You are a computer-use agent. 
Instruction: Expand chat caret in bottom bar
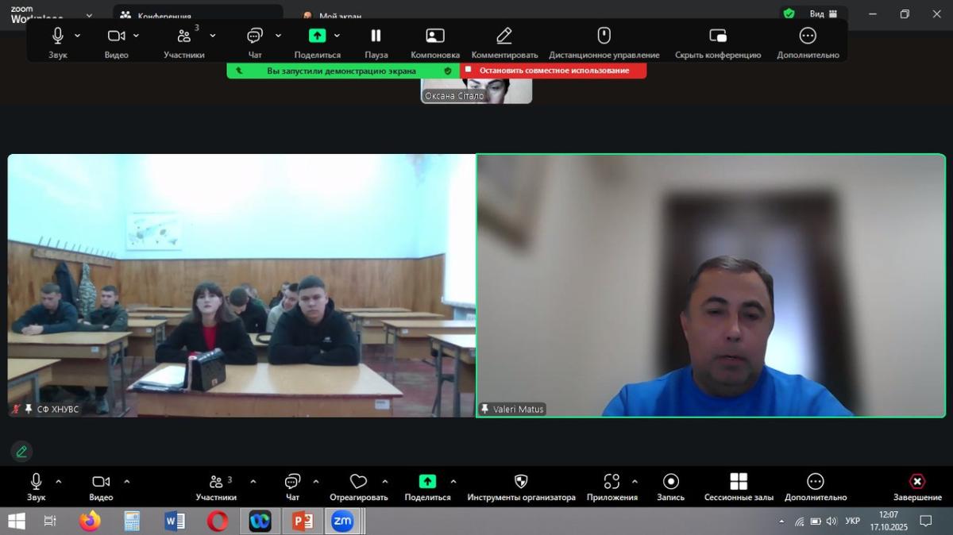click(x=315, y=481)
